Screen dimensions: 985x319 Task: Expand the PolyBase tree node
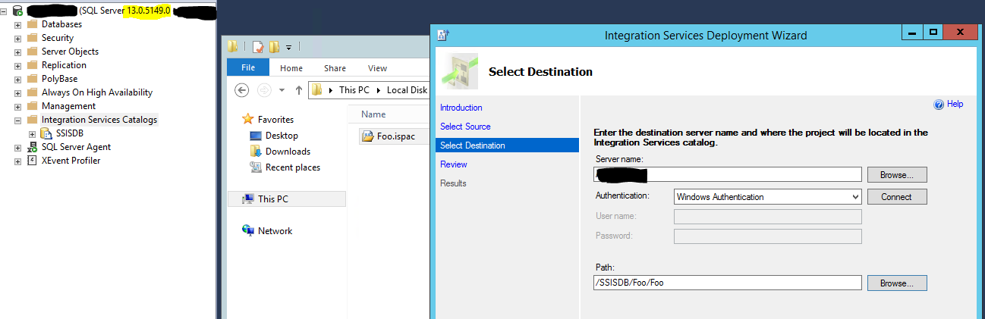(17, 79)
